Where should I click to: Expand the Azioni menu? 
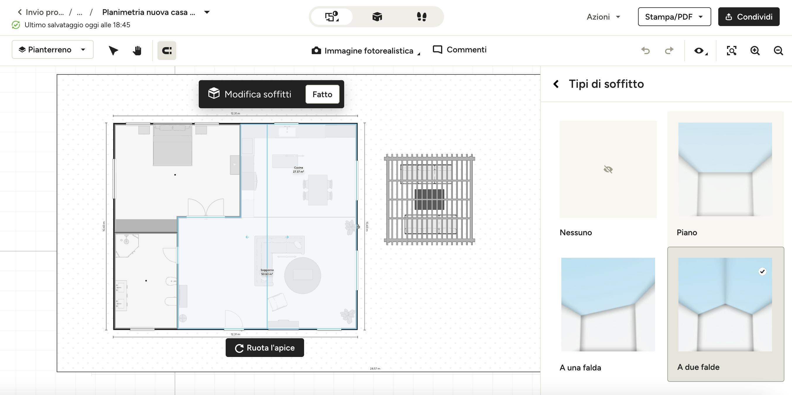click(603, 17)
